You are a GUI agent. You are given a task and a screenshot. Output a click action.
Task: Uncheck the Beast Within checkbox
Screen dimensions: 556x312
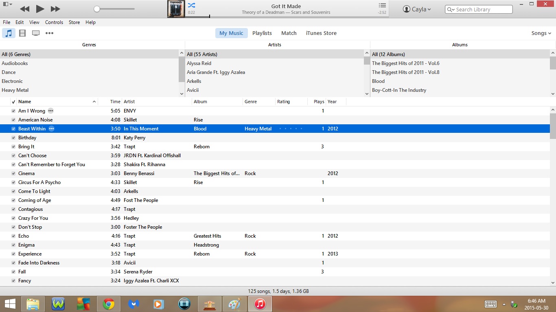13,129
